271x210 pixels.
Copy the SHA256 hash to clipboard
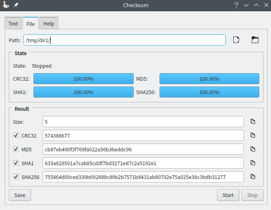(x=253, y=177)
